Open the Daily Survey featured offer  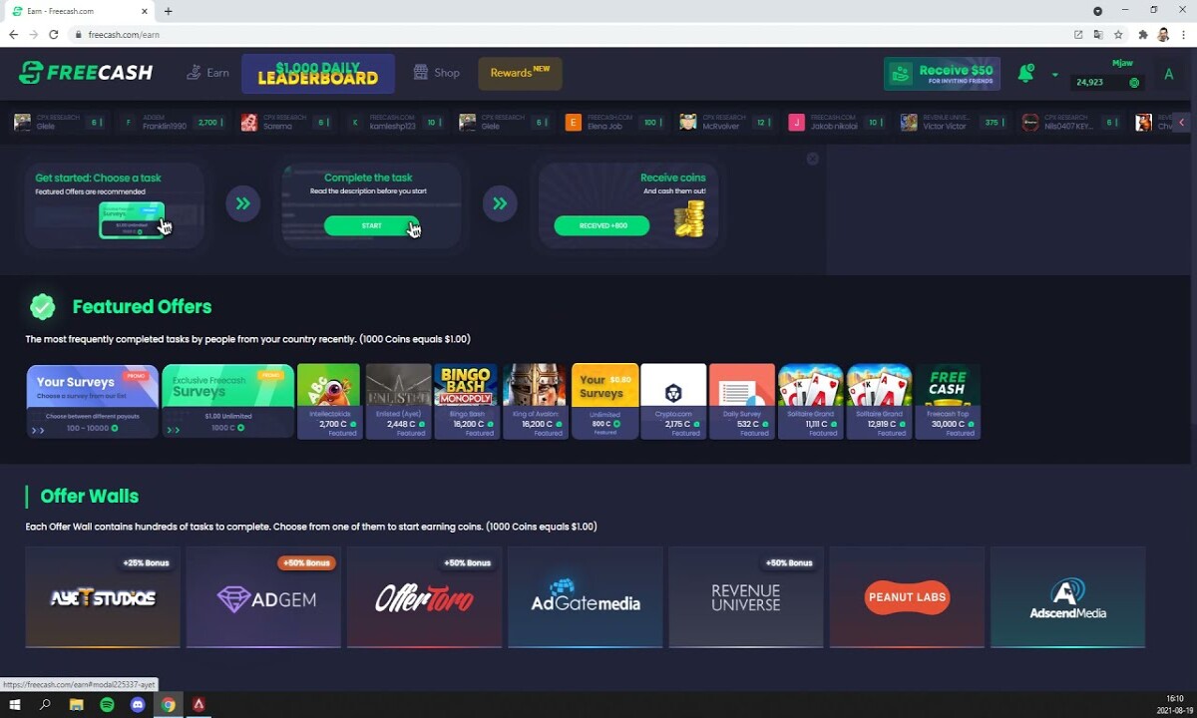(742, 401)
